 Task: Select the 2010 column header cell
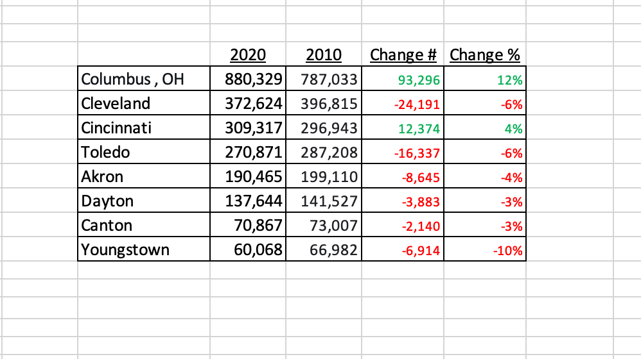point(324,54)
